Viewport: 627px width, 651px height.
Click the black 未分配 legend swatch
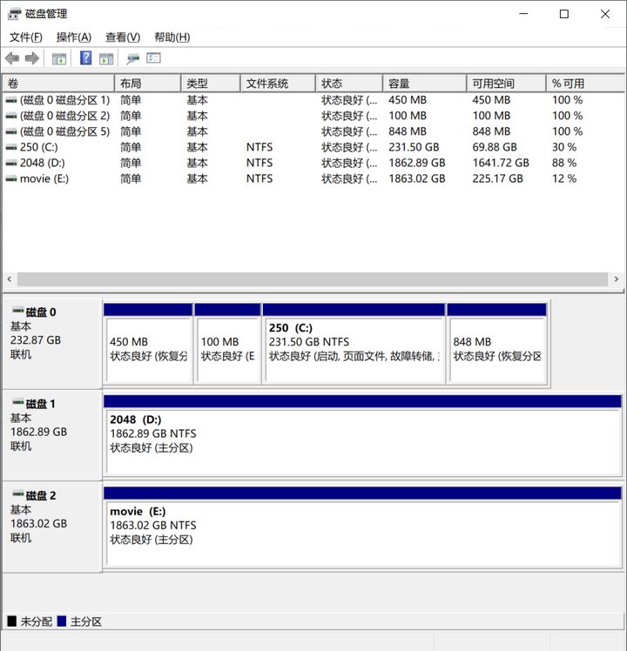pos(11,621)
